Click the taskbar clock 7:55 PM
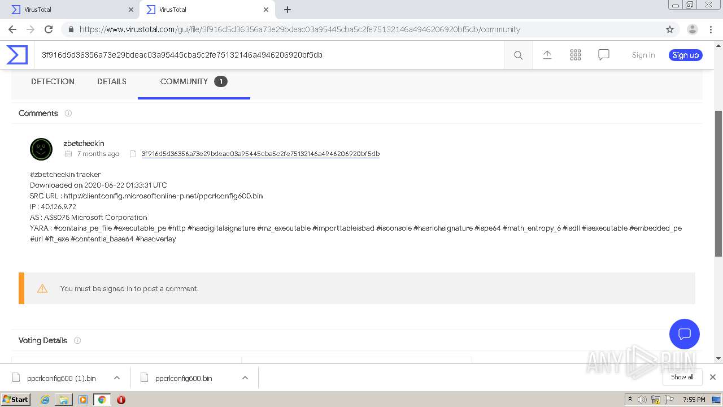Screen dimensions: 723x407 pyautogui.click(x=694, y=400)
